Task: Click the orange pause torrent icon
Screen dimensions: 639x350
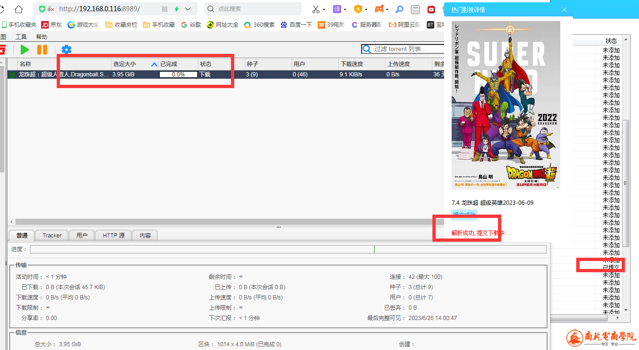Action: (x=42, y=50)
